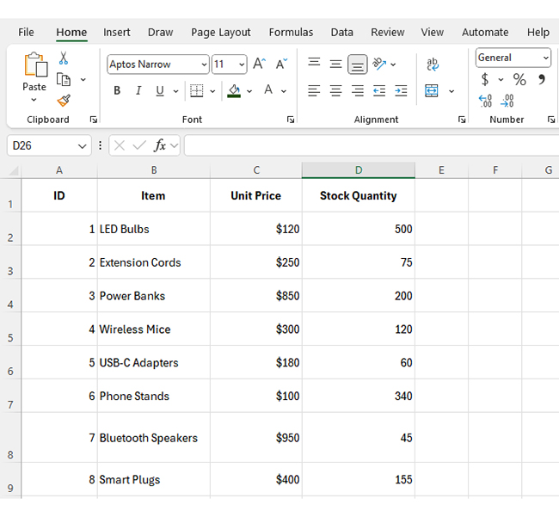This screenshot has width=559, height=517.
Task: Click the Center horizontal align icon
Action: click(x=335, y=91)
